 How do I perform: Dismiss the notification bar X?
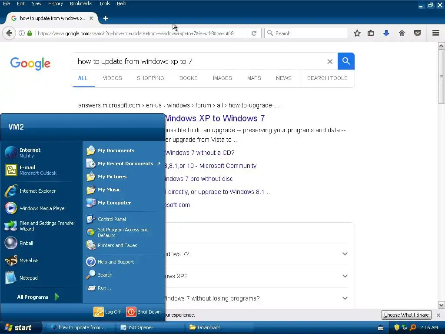pos(438,315)
